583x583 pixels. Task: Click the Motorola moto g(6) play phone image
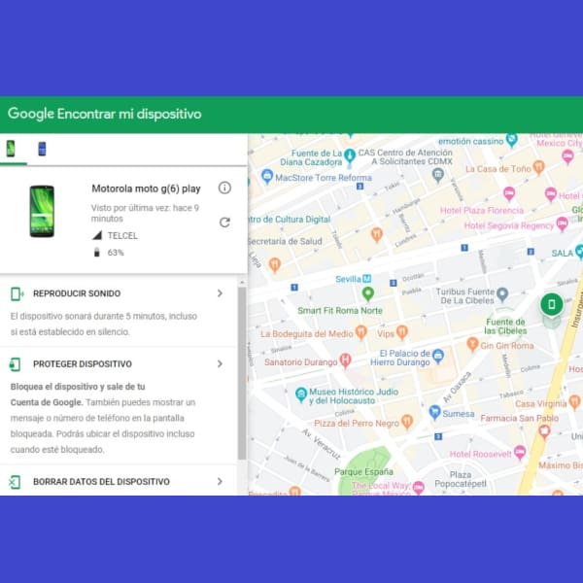pos(42,211)
